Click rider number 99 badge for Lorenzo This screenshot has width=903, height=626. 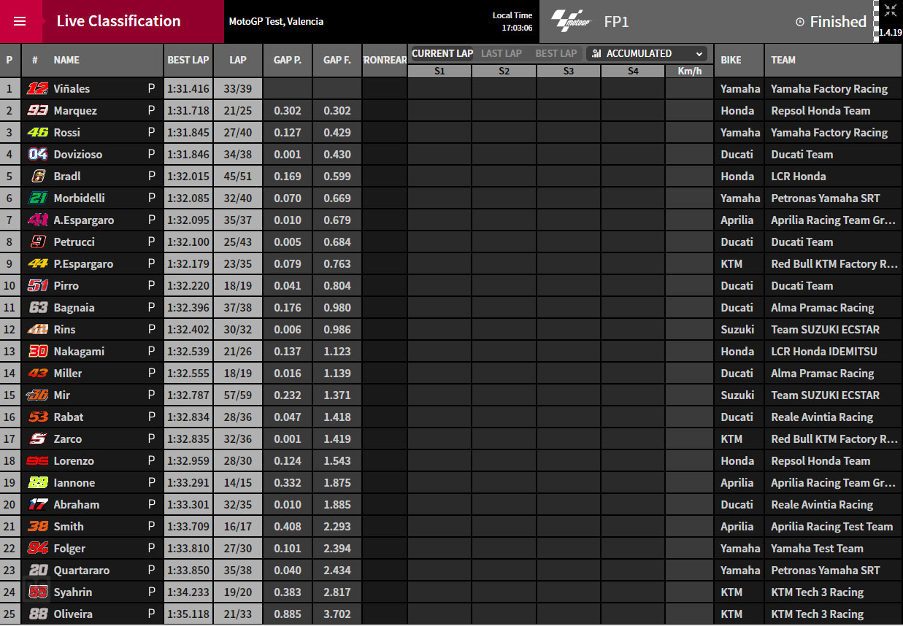click(38, 460)
